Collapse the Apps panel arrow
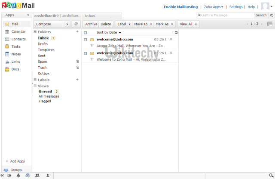The image size is (275, 179). click(28, 15)
